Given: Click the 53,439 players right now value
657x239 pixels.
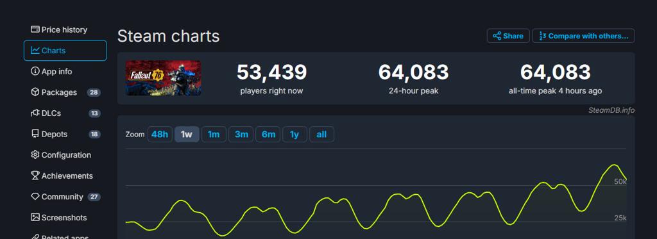Looking at the screenshot, I should click(271, 72).
